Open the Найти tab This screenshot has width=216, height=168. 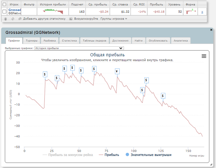click(x=139, y=40)
